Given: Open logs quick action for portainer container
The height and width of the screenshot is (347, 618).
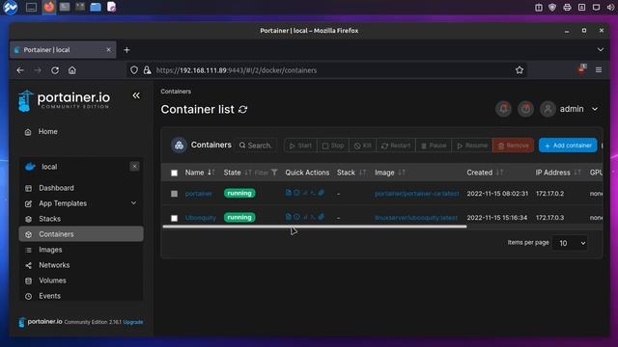Looking at the screenshot, I should (x=289, y=193).
